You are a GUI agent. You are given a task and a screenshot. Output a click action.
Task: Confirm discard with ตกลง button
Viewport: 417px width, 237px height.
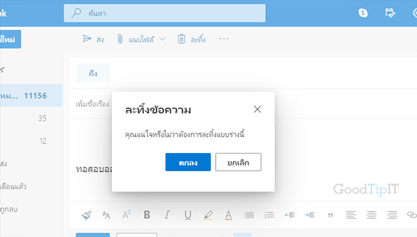click(188, 162)
